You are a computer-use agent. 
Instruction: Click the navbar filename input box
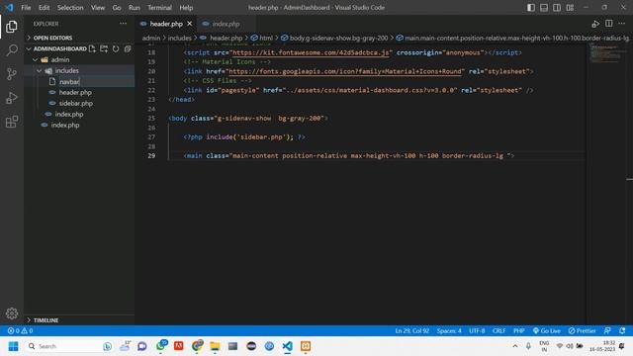(96, 81)
